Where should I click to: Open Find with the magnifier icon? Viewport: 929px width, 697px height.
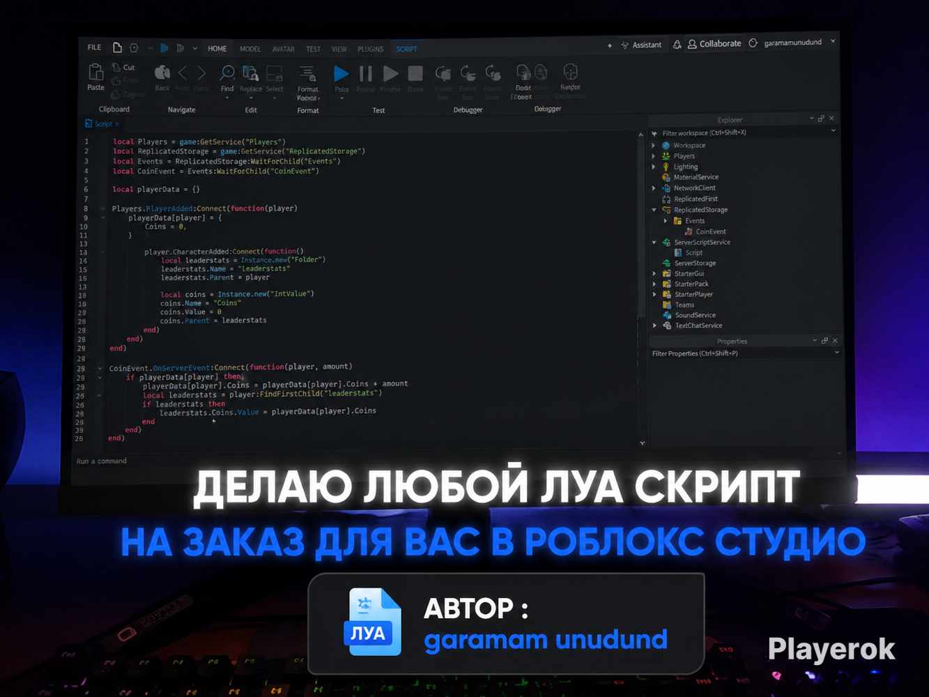(x=227, y=72)
